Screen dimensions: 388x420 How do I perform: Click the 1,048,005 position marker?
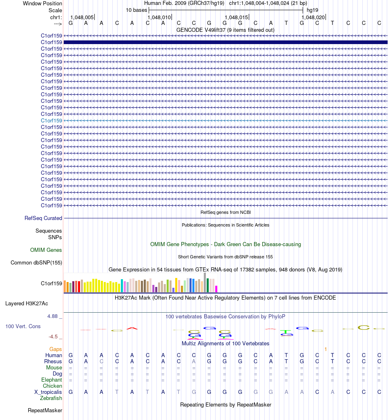82,18
